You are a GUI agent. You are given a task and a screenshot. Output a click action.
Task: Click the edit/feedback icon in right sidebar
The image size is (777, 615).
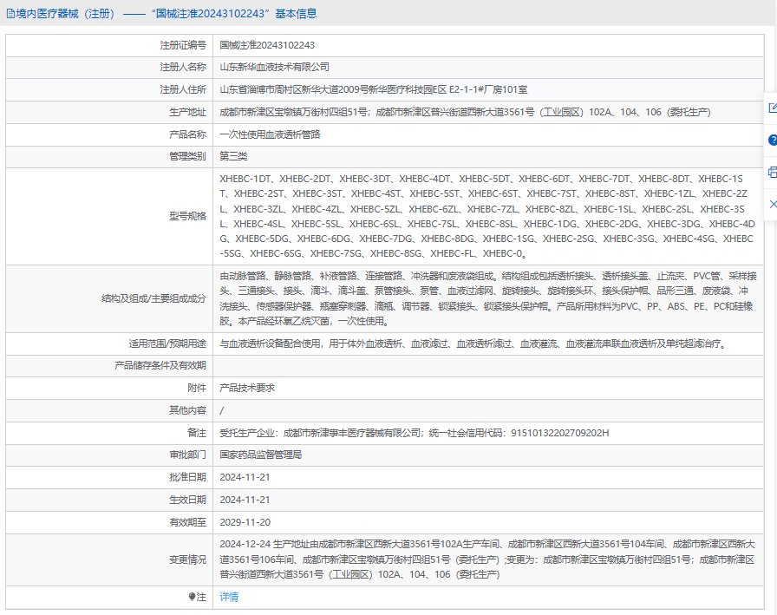(x=772, y=108)
